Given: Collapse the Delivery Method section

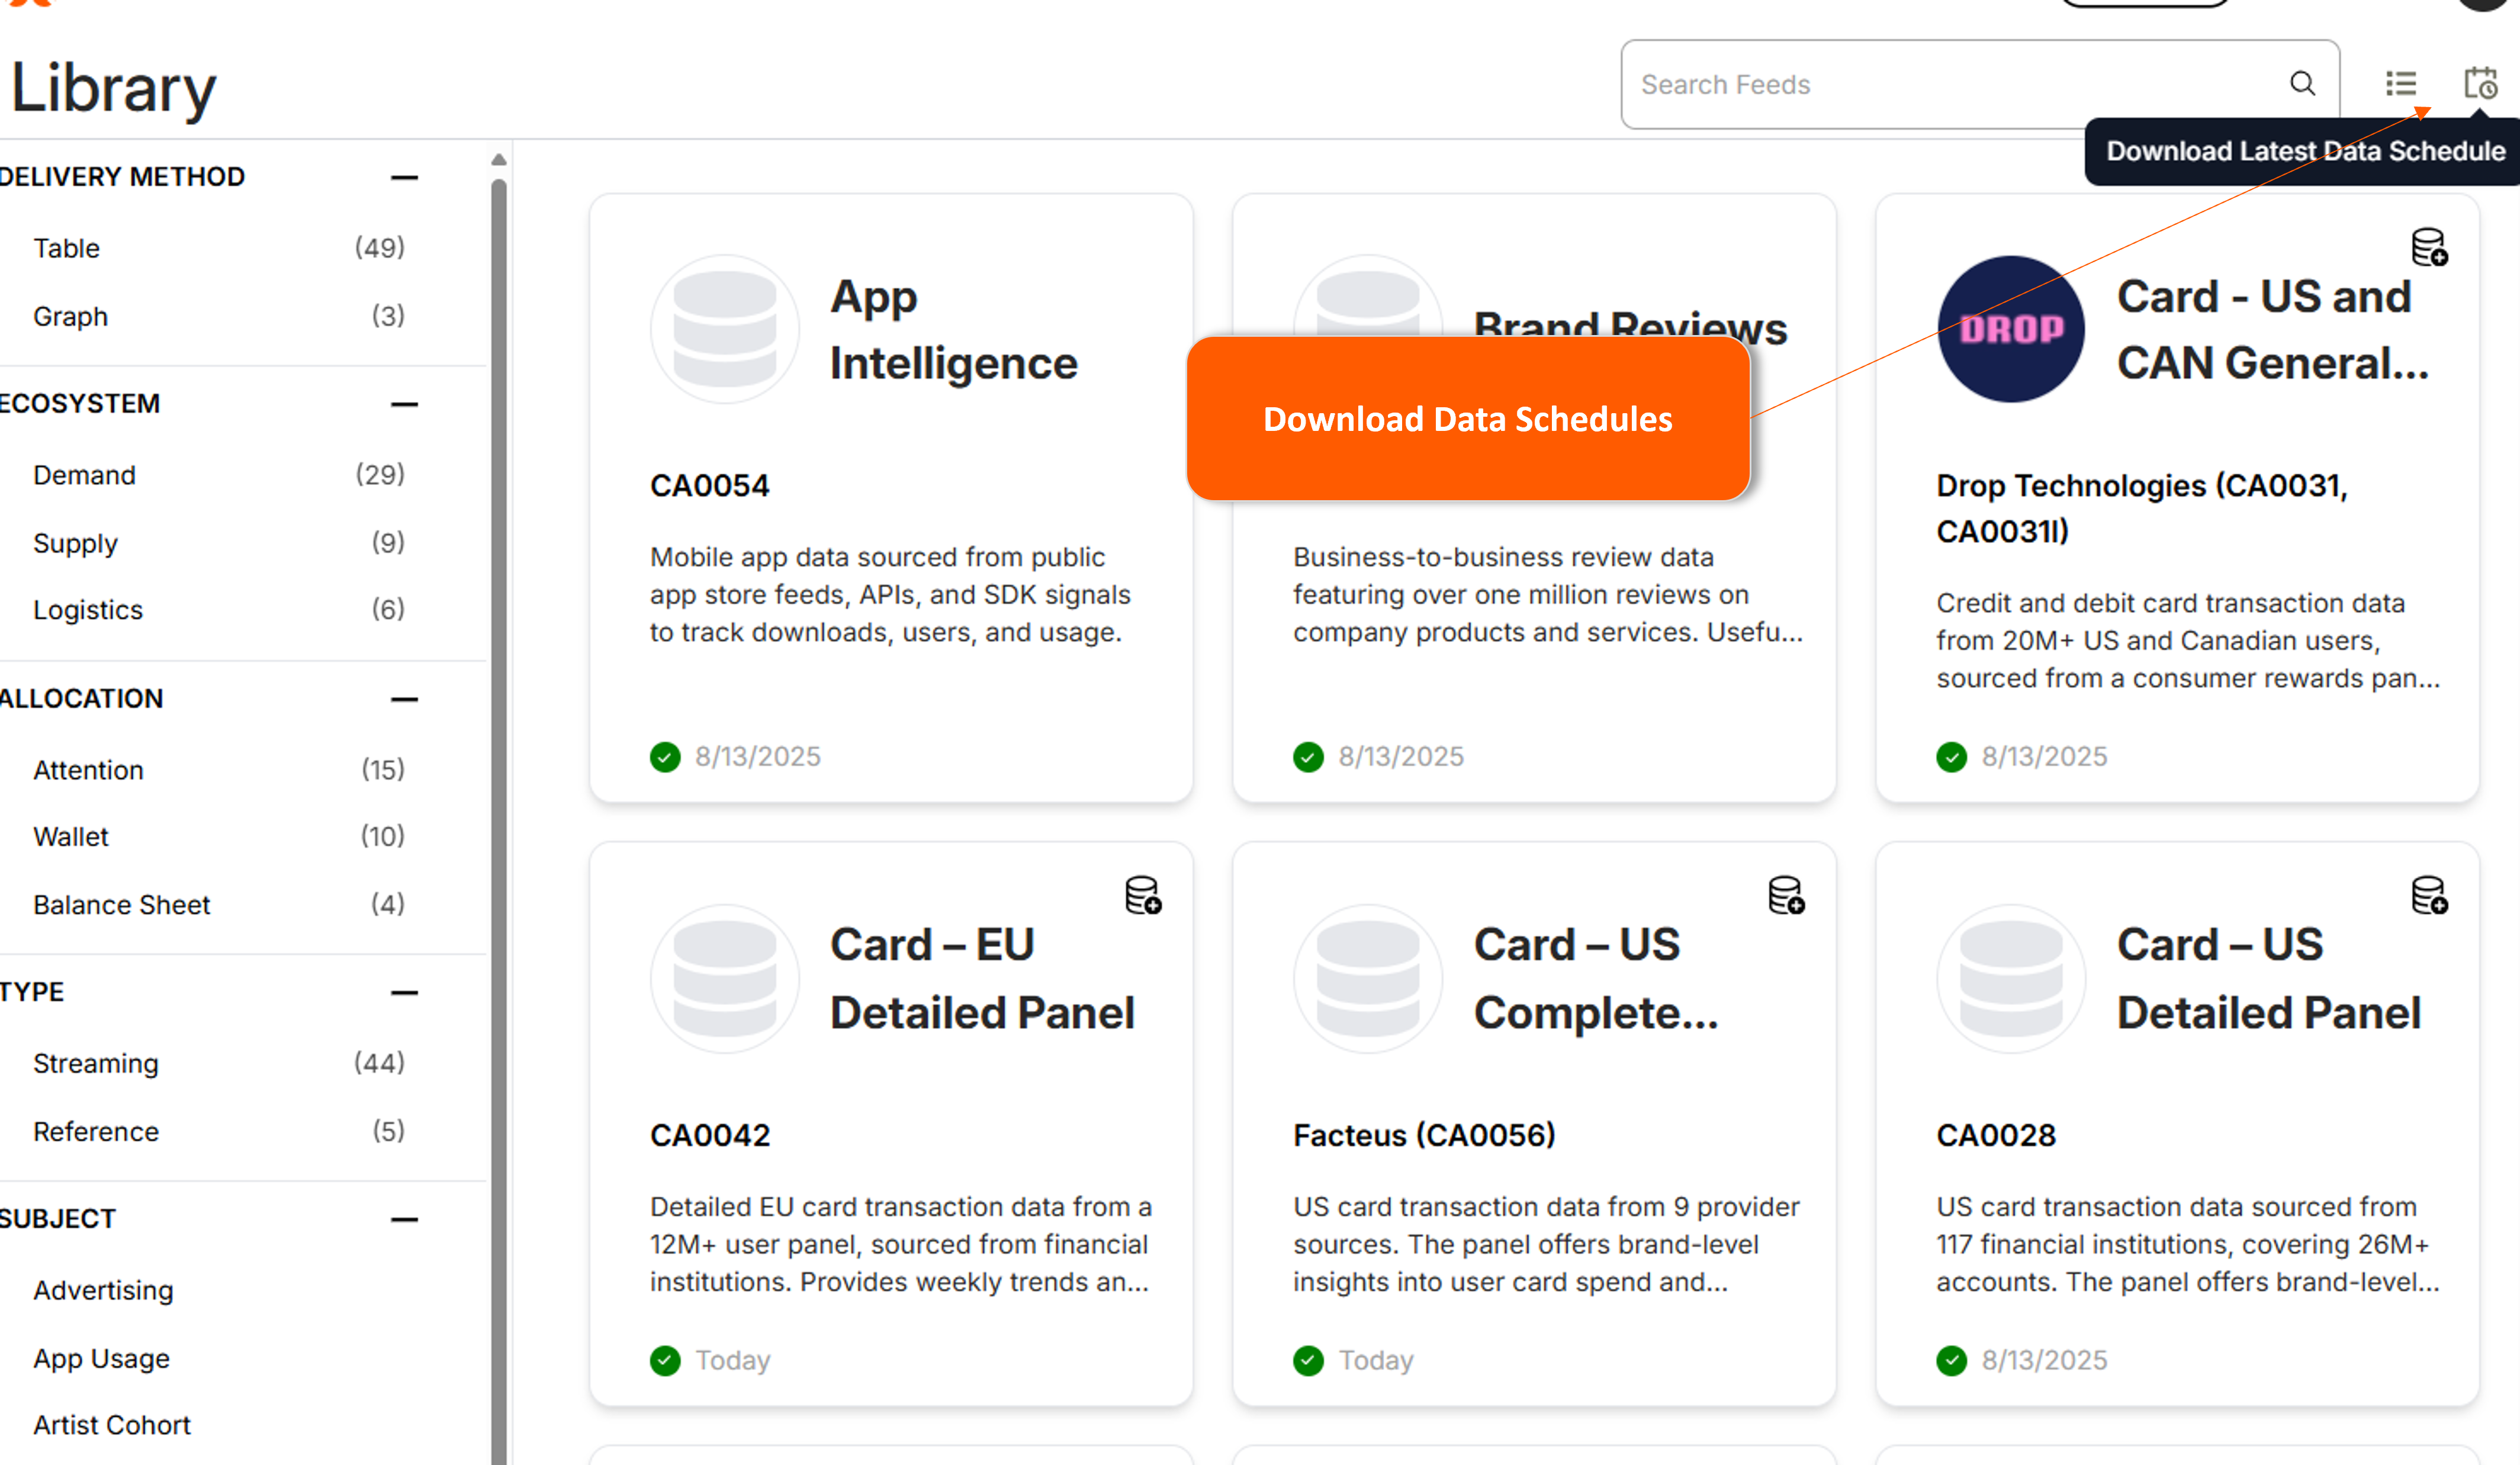Looking at the screenshot, I should tap(404, 178).
